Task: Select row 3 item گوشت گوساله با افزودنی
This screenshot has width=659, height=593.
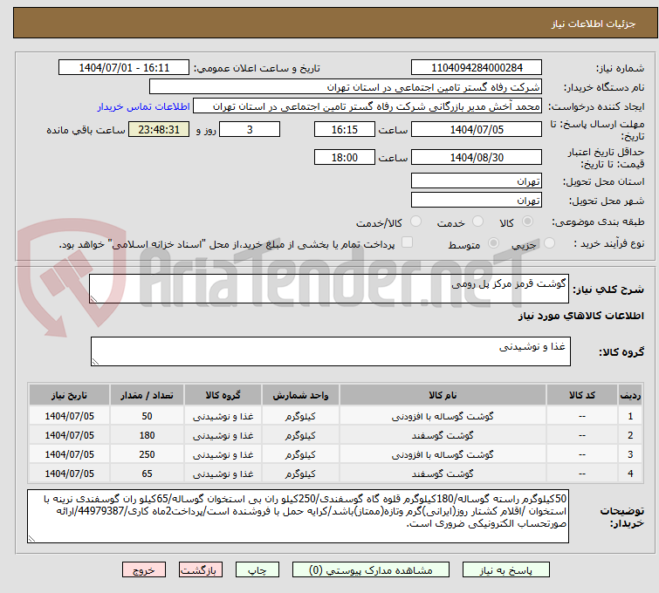Action: pos(443,454)
